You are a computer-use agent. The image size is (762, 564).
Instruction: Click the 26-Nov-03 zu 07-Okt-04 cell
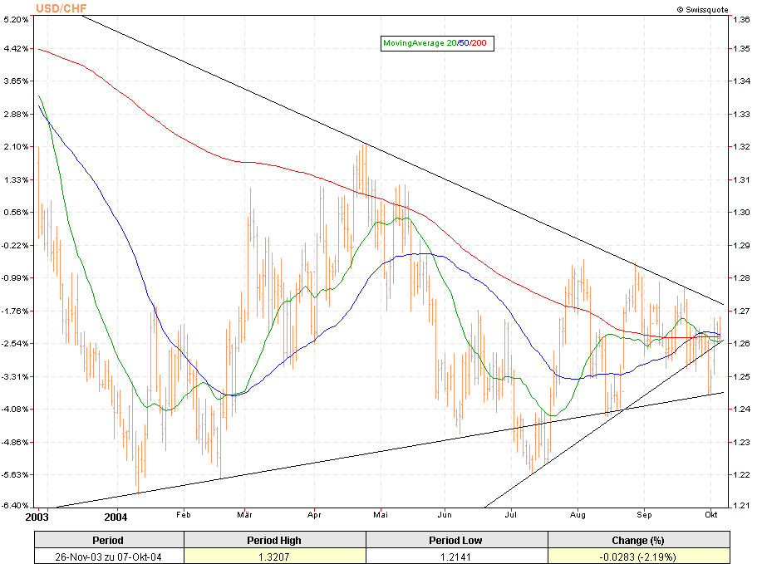108,557
